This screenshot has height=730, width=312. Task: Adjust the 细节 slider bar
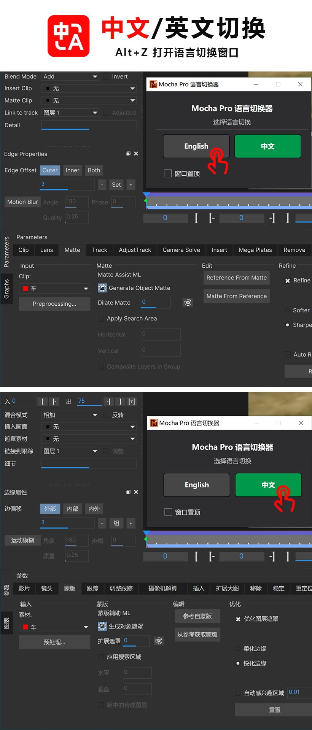(89, 463)
